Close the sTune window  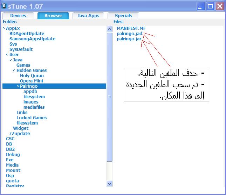click(x=220, y=6)
